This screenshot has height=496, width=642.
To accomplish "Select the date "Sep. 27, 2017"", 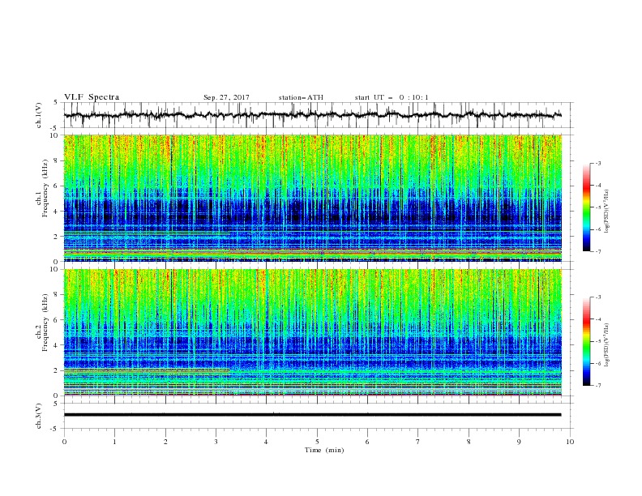I will tap(226, 97).
